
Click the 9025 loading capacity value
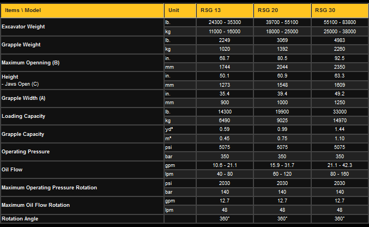coord(282,121)
